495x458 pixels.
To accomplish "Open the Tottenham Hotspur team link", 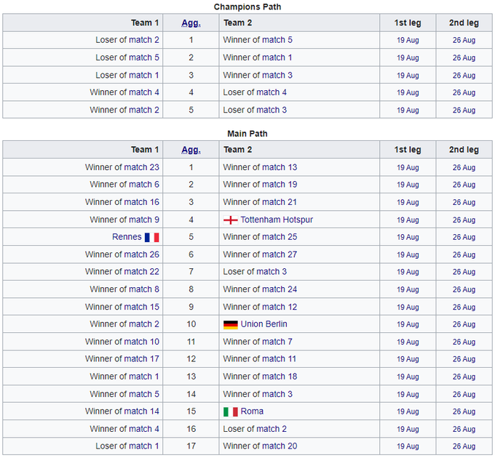I will pos(277,220).
